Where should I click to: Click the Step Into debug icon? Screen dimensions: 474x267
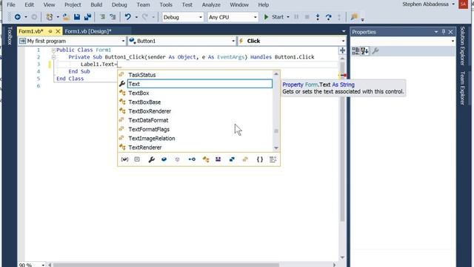click(318, 17)
